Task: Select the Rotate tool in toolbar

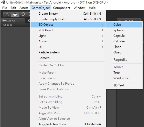Action: tap(23, 14)
